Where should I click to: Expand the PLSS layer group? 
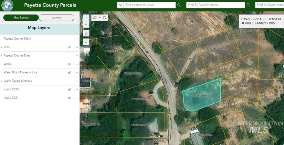[1, 47]
